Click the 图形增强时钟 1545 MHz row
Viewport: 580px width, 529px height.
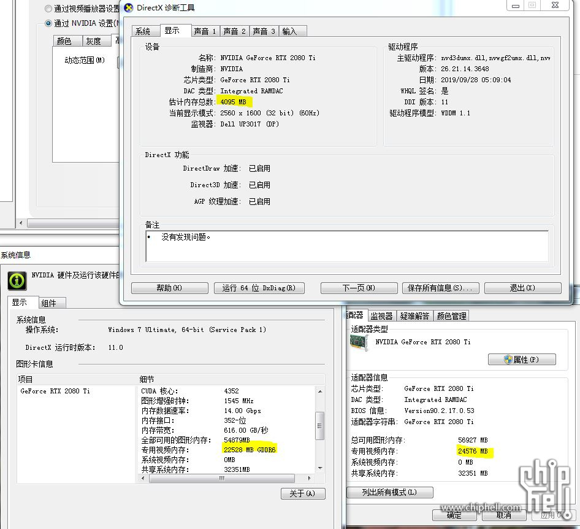click(x=227, y=401)
